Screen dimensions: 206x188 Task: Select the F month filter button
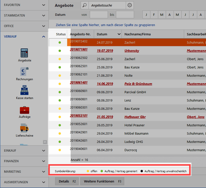154,15
